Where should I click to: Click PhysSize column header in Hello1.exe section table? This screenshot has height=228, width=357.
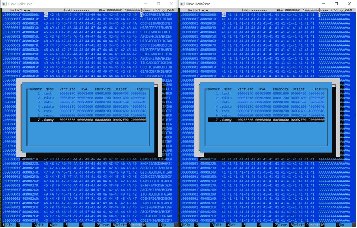[103, 89]
